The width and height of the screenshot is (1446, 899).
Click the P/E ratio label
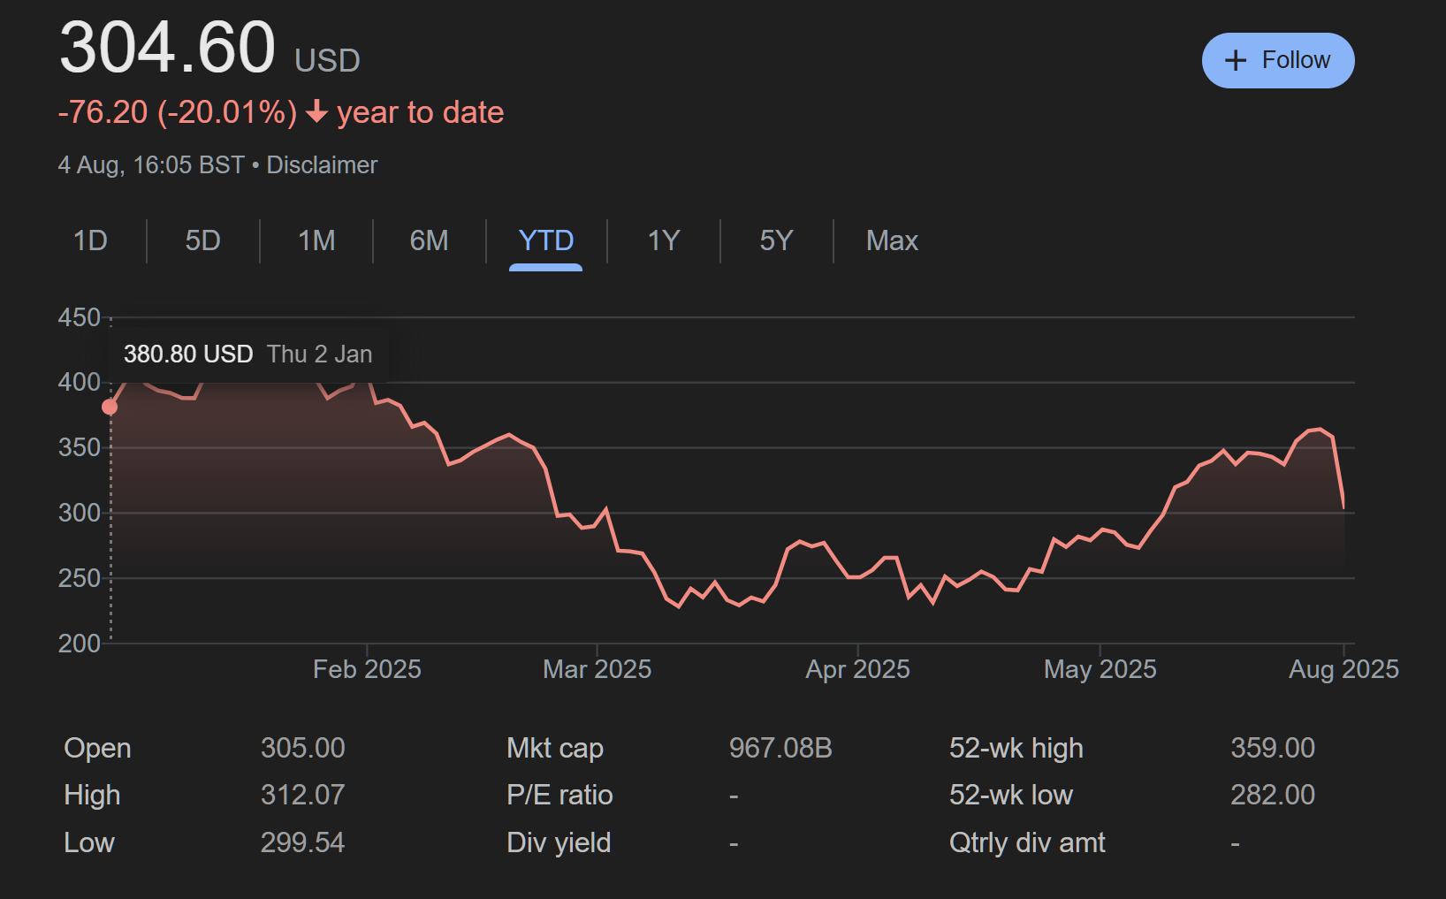pos(559,795)
